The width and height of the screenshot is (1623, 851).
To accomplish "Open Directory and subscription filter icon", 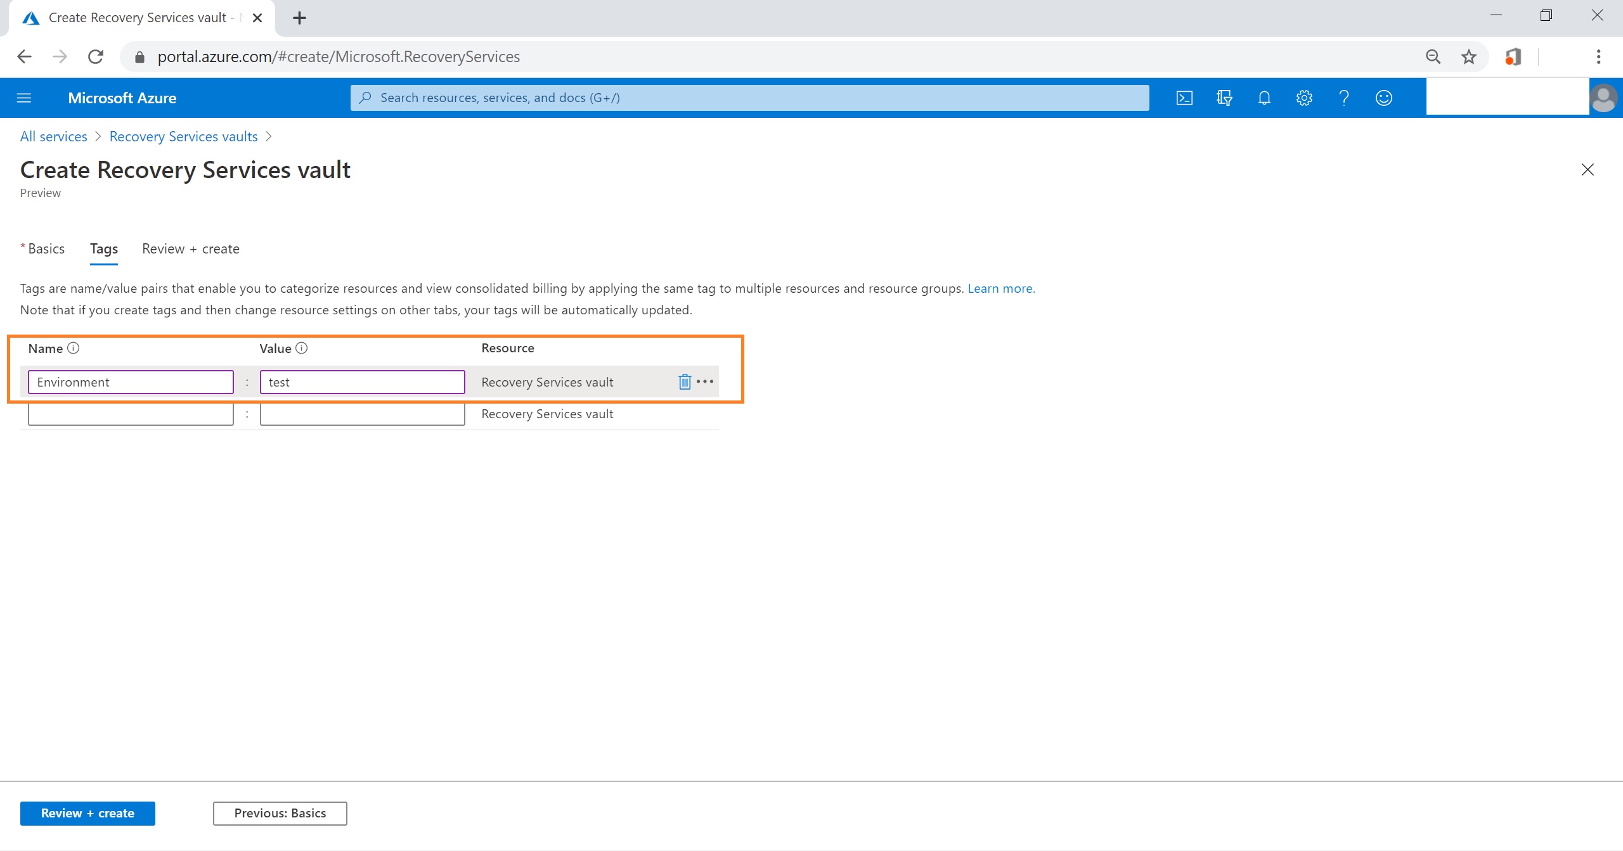I will (1224, 98).
